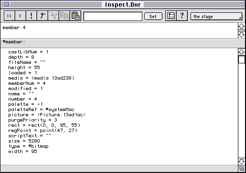Select the 'width = 95' property line
Image resolution: width=246 pixels, height=173 pixels.
22,152
